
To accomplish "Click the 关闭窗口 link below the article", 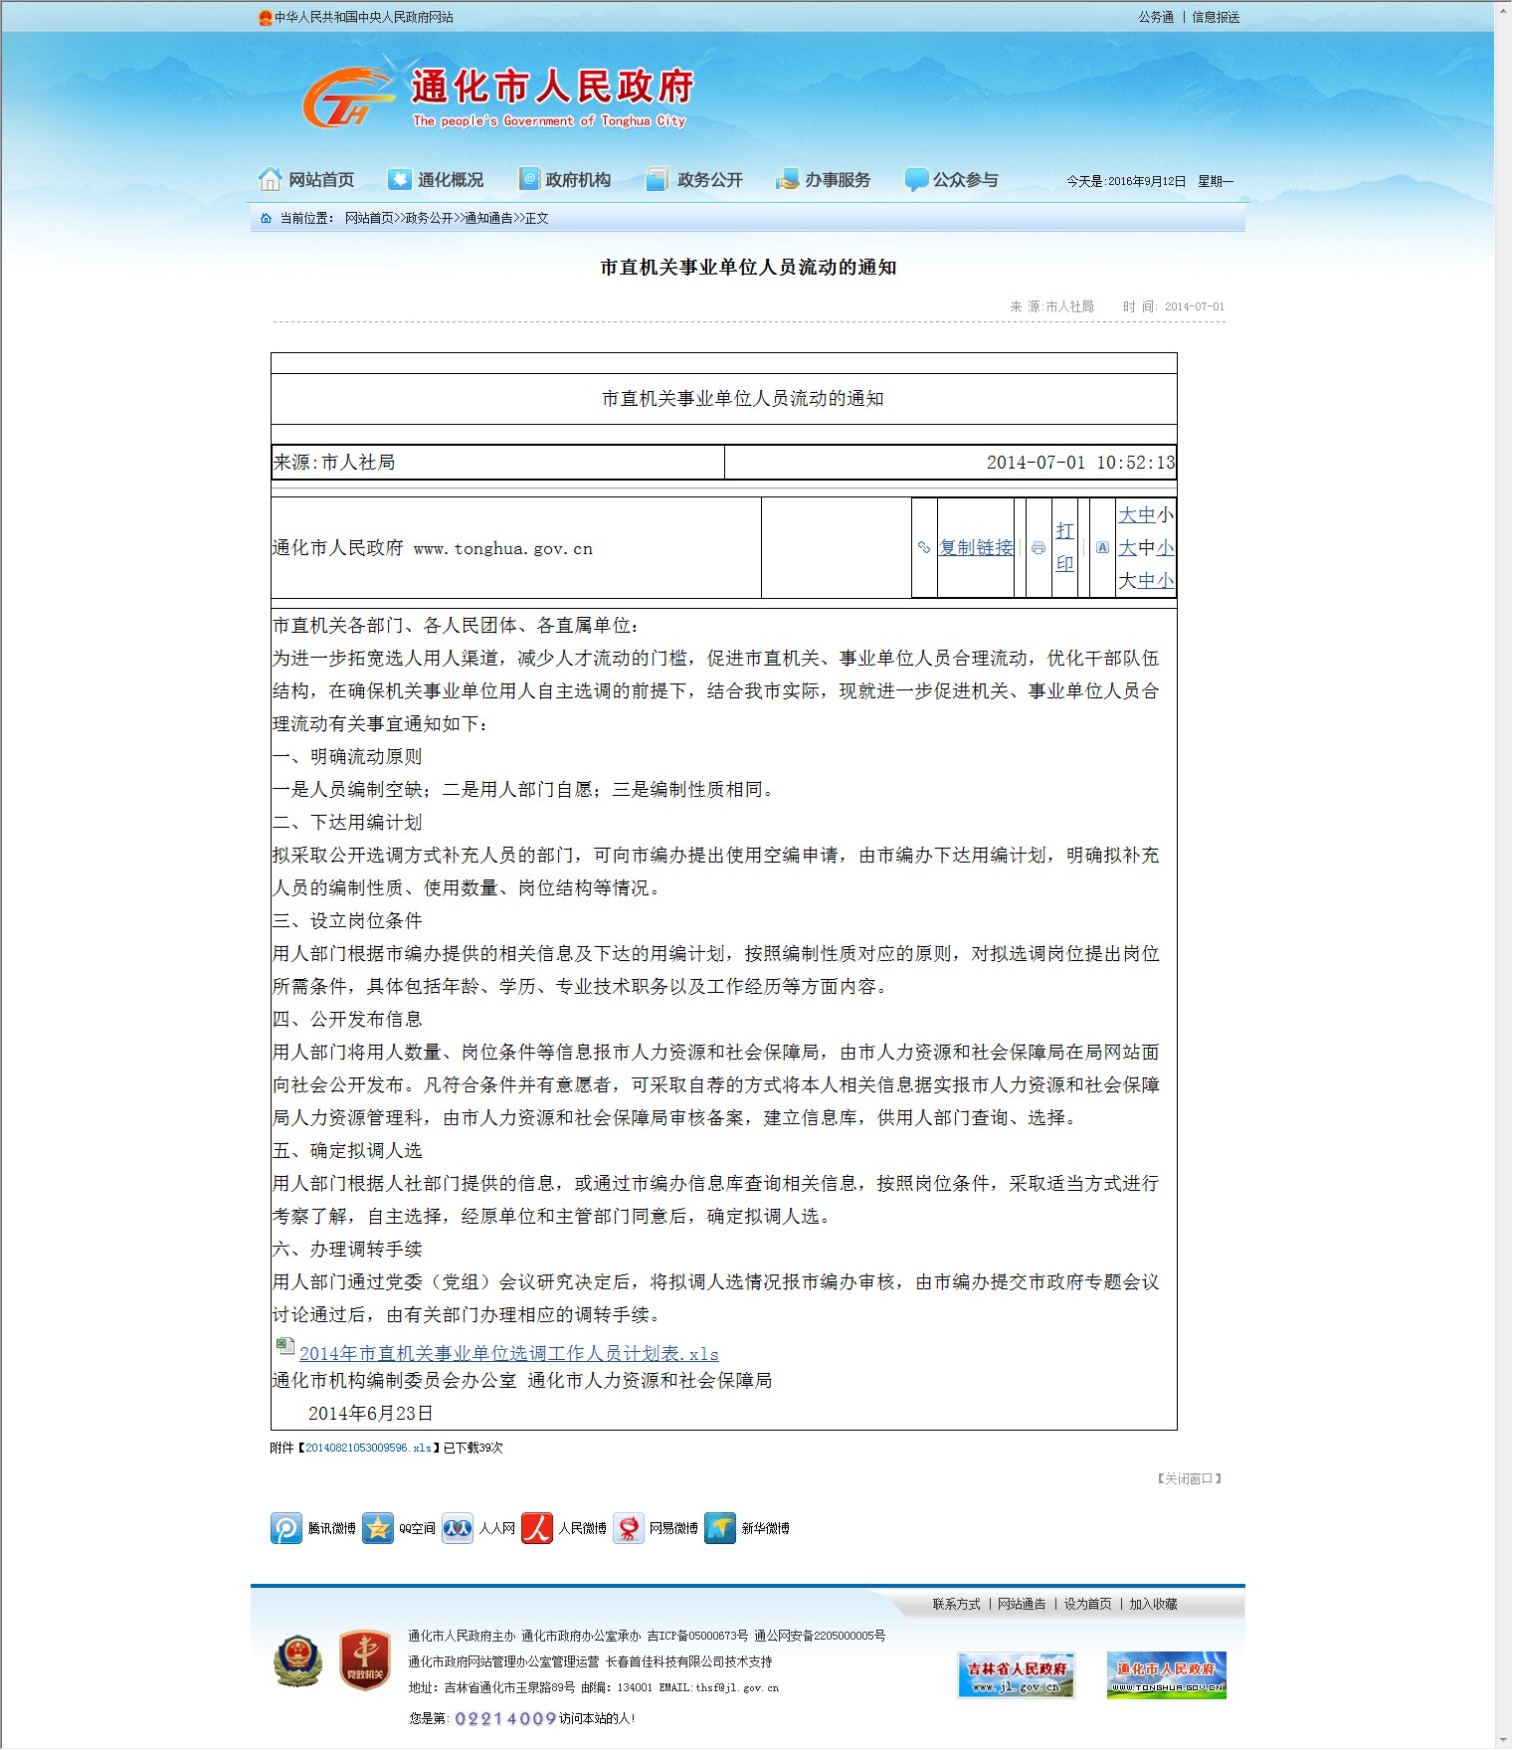I will coord(1189,1478).
